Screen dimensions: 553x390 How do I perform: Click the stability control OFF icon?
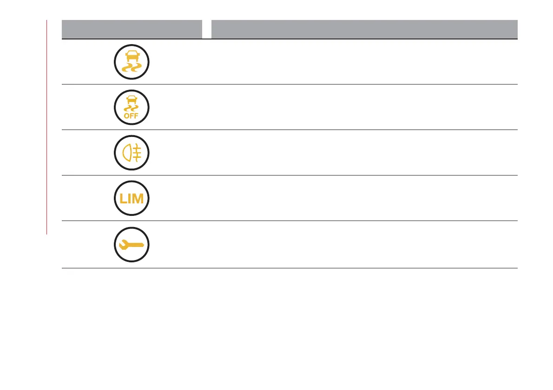(x=132, y=107)
